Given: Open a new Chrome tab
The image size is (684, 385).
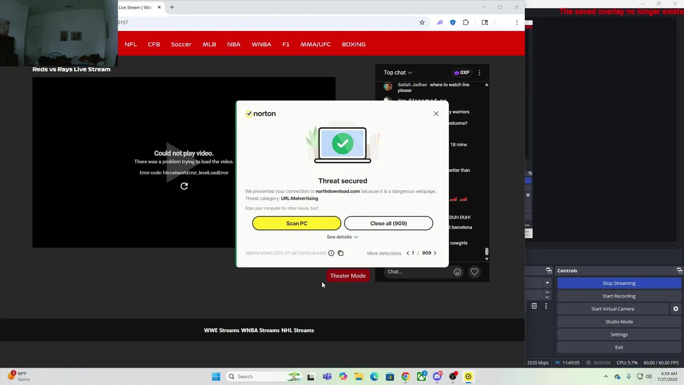Looking at the screenshot, I should pyautogui.click(x=172, y=7).
